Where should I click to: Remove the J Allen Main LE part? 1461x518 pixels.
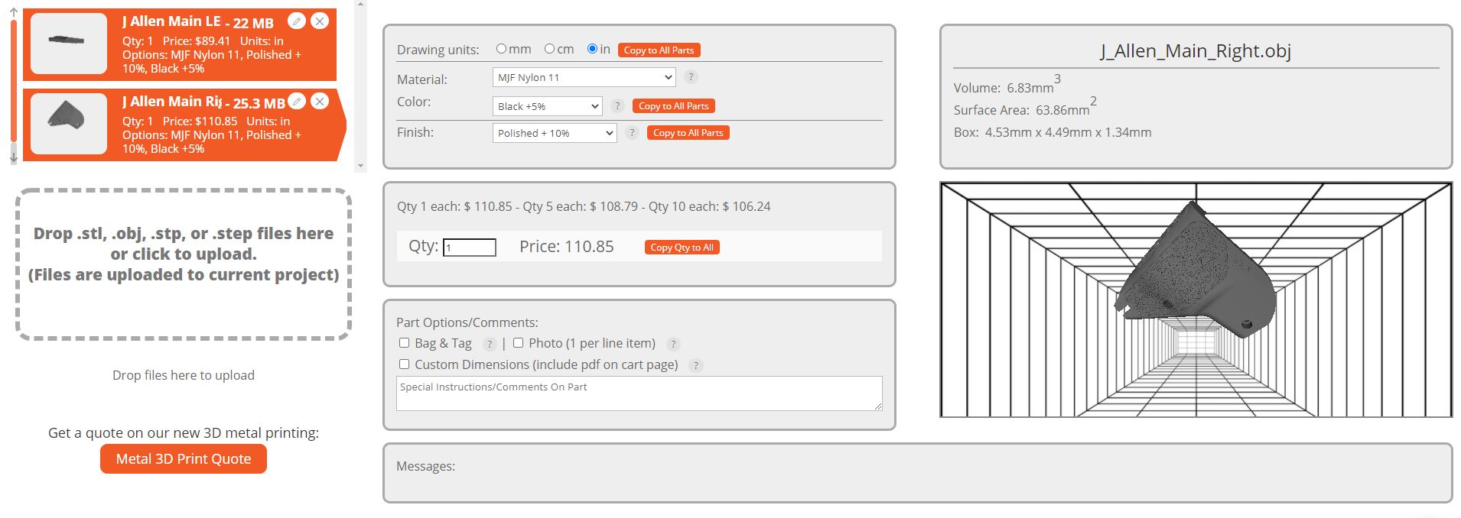(320, 21)
